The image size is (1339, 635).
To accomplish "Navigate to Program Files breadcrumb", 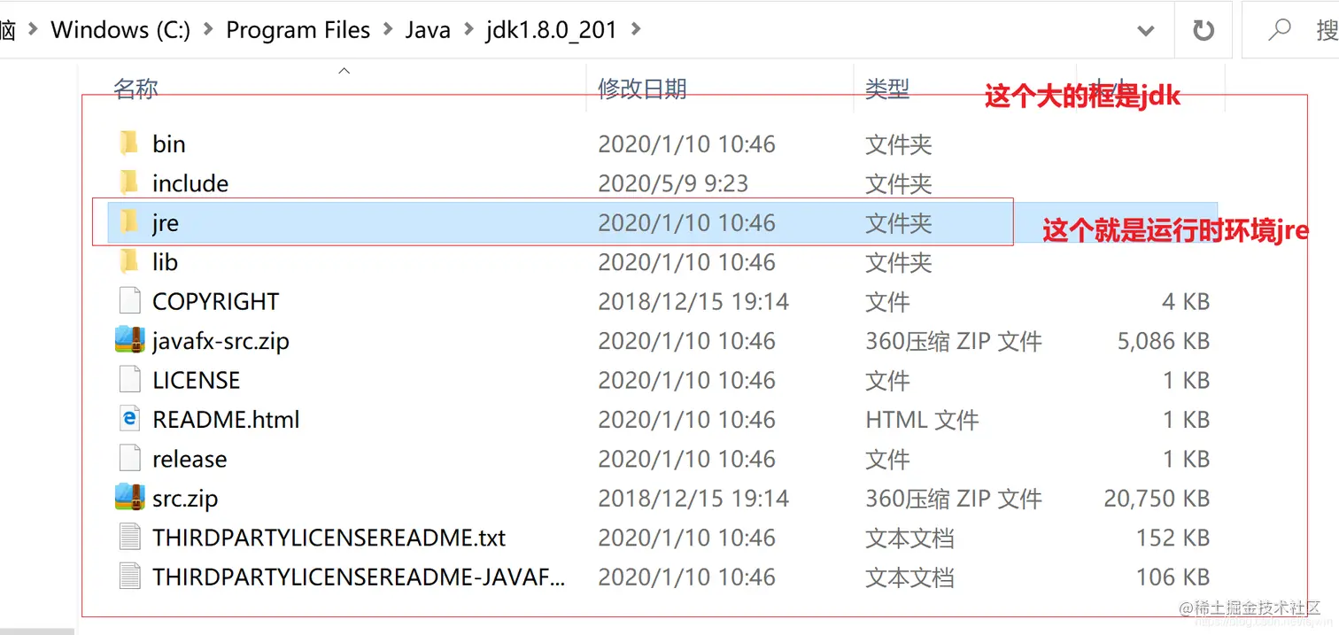I will [x=298, y=30].
